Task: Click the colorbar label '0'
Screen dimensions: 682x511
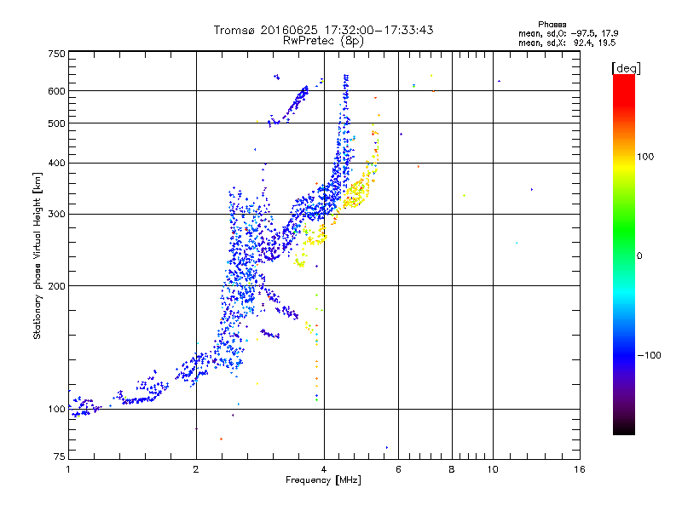Action: [x=639, y=255]
